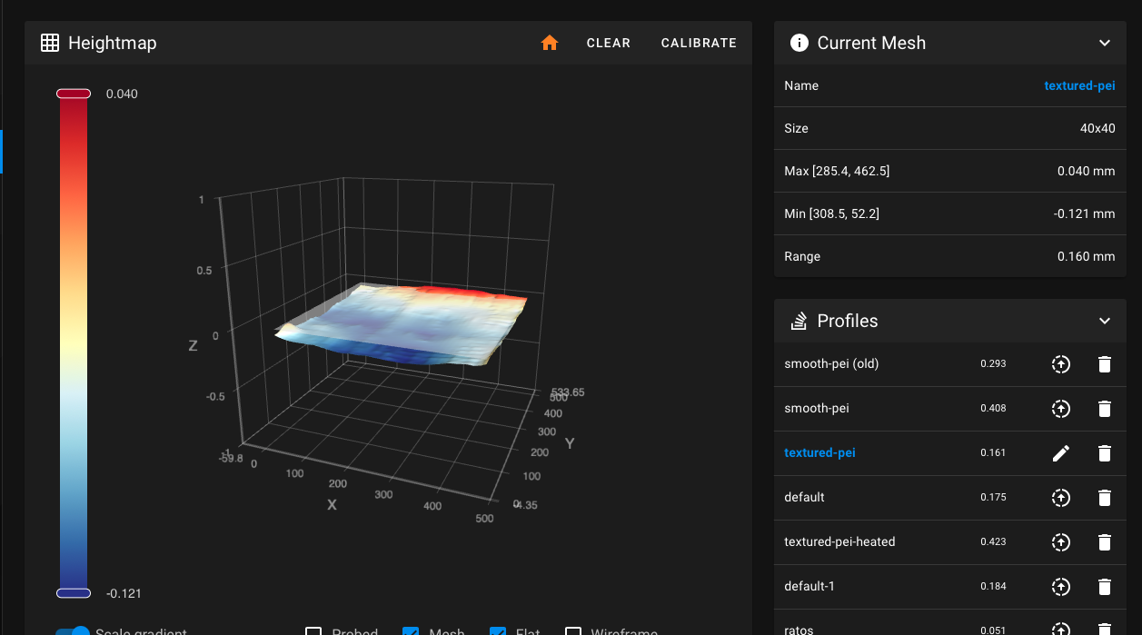This screenshot has width=1142, height=635.
Task: Click the smooth-pei profile name
Action: pyautogui.click(x=817, y=408)
